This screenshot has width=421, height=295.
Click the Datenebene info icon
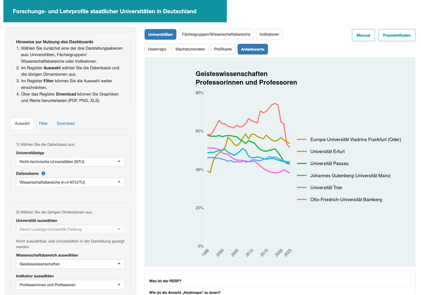click(x=43, y=174)
